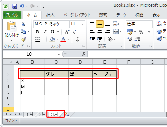Select the 1月 sheet tab
This screenshot has width=167, height=127.
pos(30,114)
